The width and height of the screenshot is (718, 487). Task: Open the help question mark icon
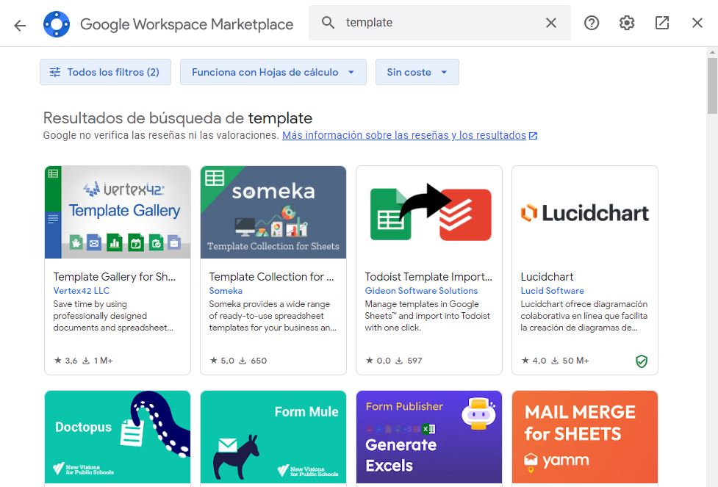tap(591, 23)
